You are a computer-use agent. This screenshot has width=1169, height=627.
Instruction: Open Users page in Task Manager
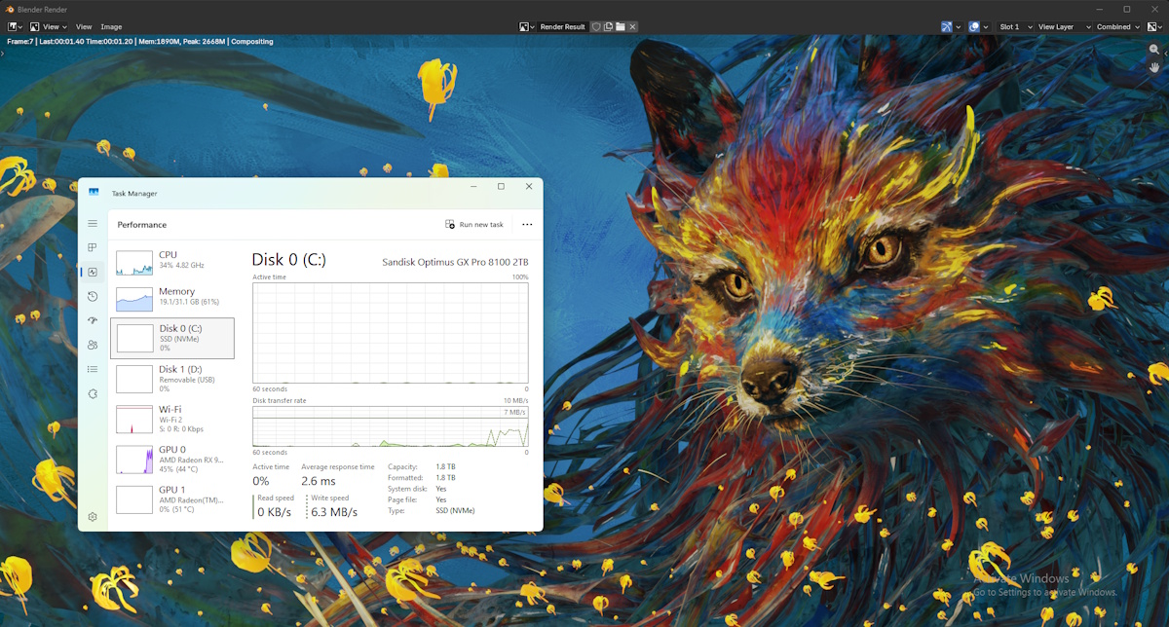[x=93, y=345]
